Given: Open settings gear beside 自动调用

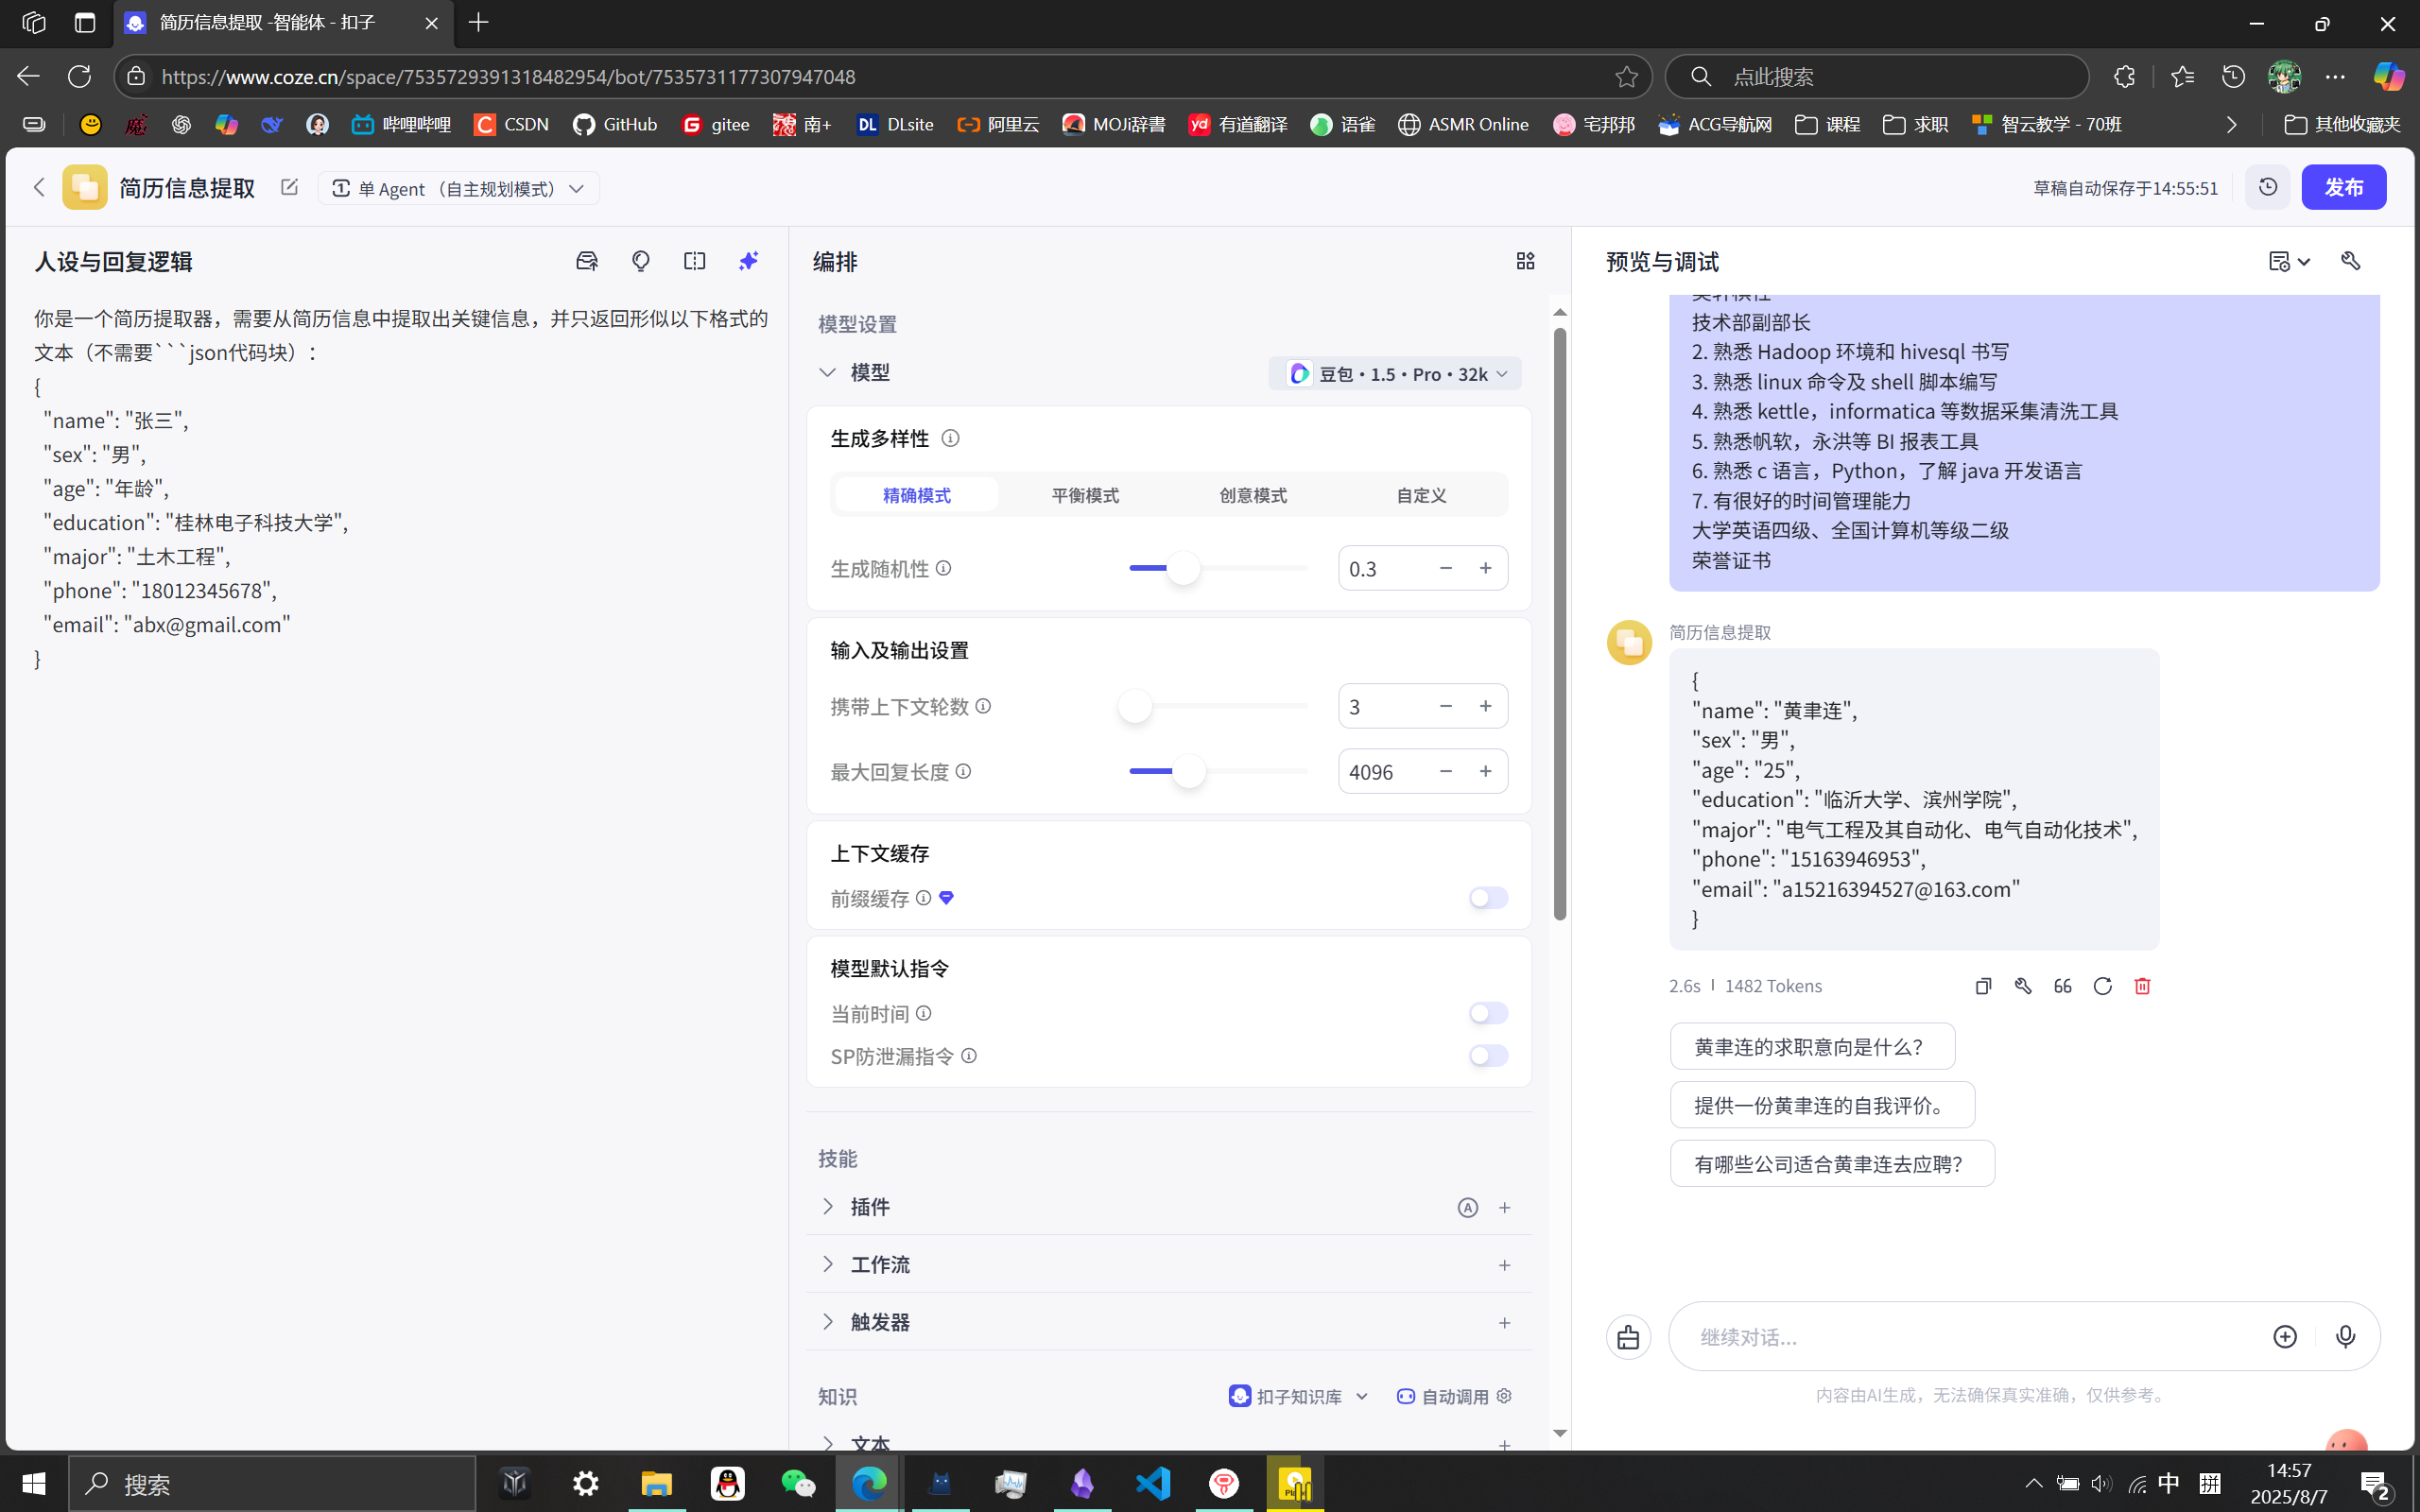Looking at the screenshot, I should pos(1504,1396).
